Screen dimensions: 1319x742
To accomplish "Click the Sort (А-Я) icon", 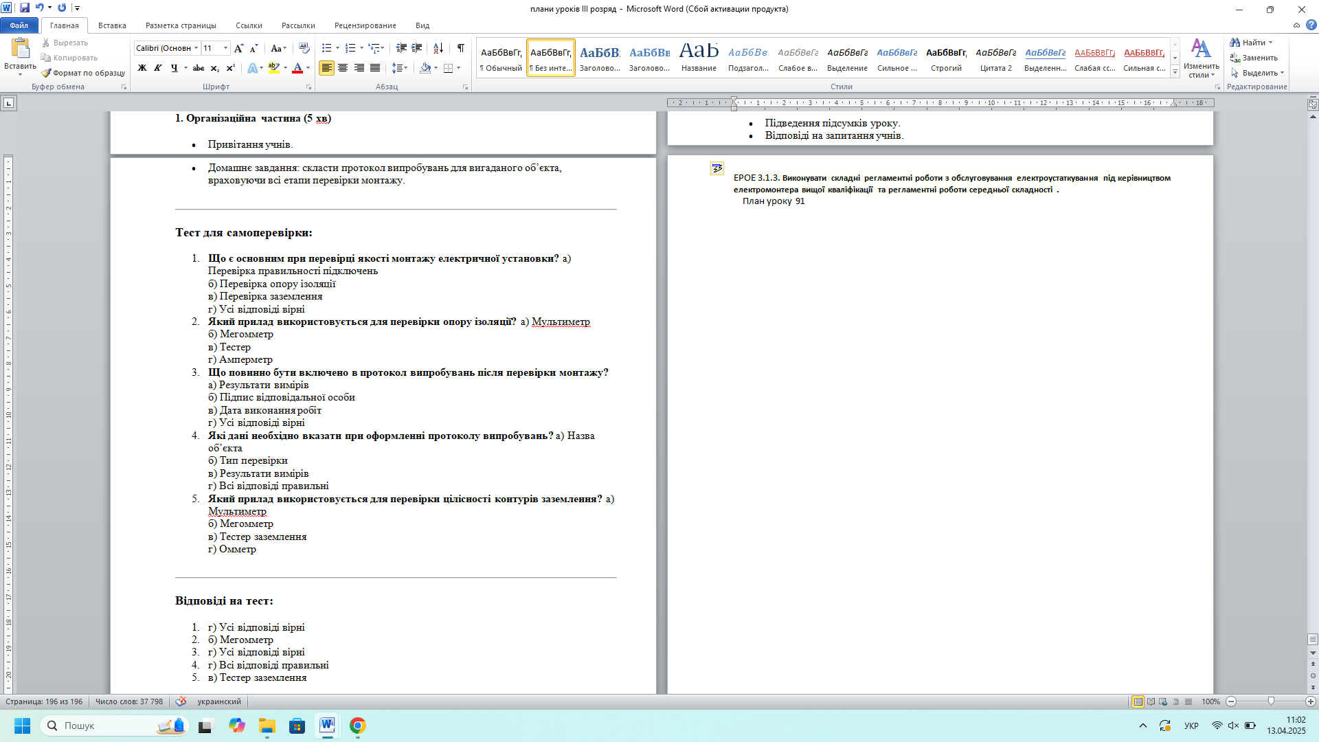I will [438, 48].
